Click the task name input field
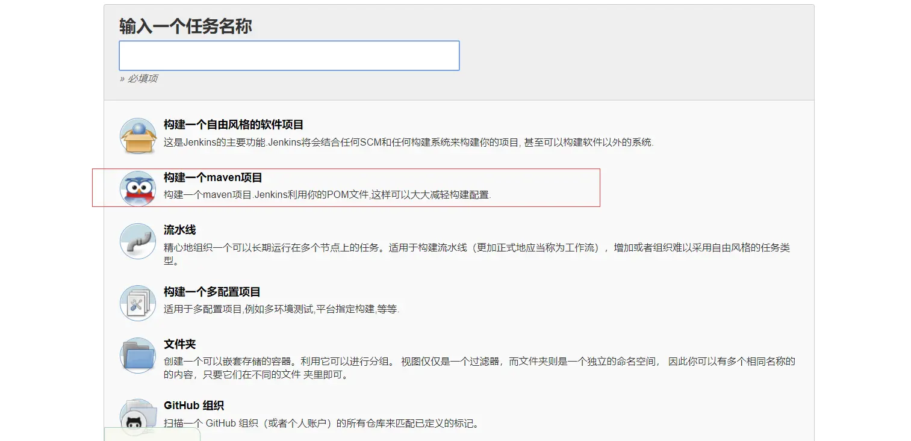Image resolution: width=911 pixels, height=441 pixels. tap(289, 55)
